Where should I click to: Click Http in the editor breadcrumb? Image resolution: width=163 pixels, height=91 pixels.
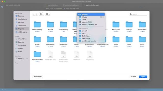(x=51, y=8)
